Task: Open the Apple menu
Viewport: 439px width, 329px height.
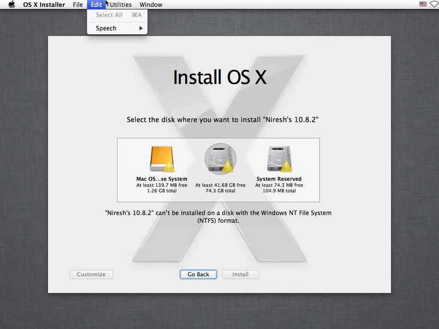Action: click(x=12, y=4)
